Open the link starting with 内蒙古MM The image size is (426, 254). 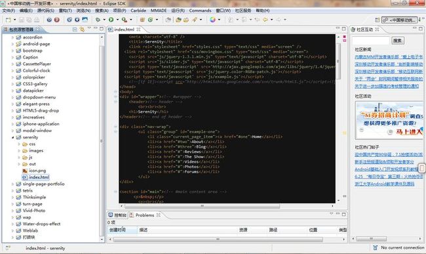[x=389, y=57]
